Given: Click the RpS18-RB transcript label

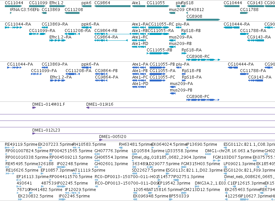Looking at the screenshot, I should click(x=191, y=30).
